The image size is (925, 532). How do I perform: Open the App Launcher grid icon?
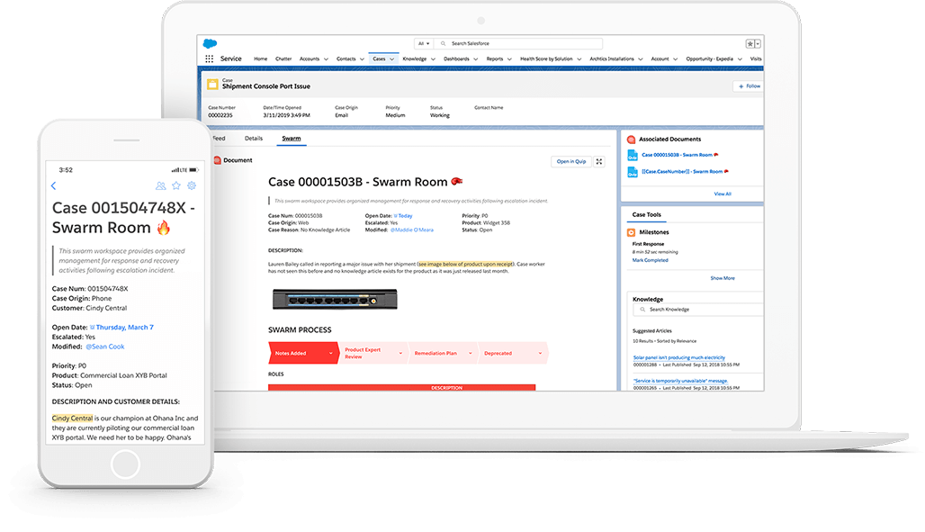[x=209, y=59]
